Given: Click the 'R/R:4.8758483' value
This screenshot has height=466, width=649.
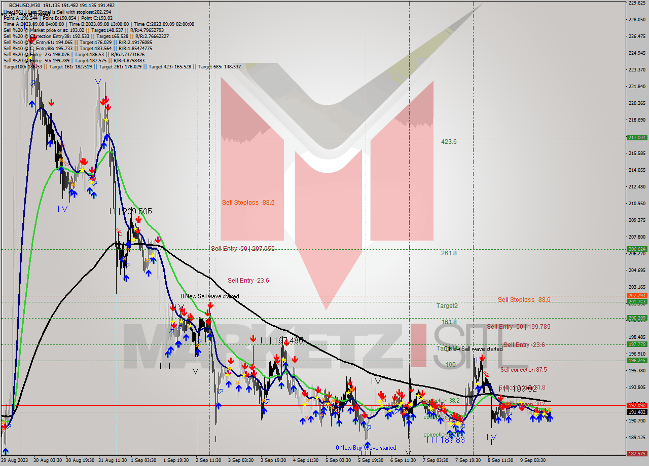Looking at the screenshot, I should point(127,61).
